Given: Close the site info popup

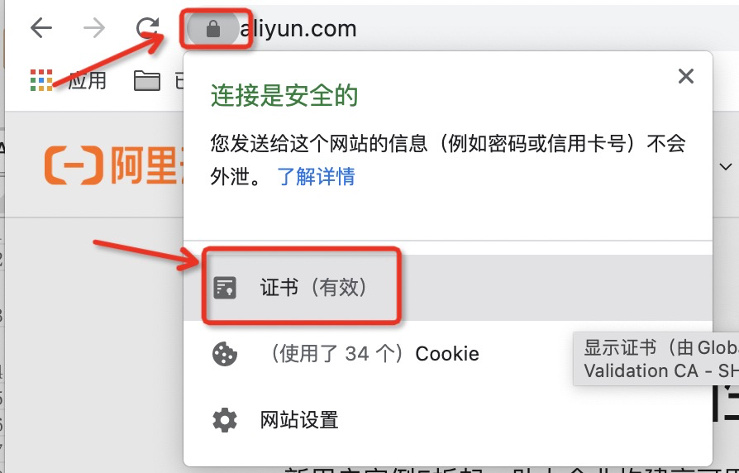Looking at the screenshot, I should [x=686, y=76].
